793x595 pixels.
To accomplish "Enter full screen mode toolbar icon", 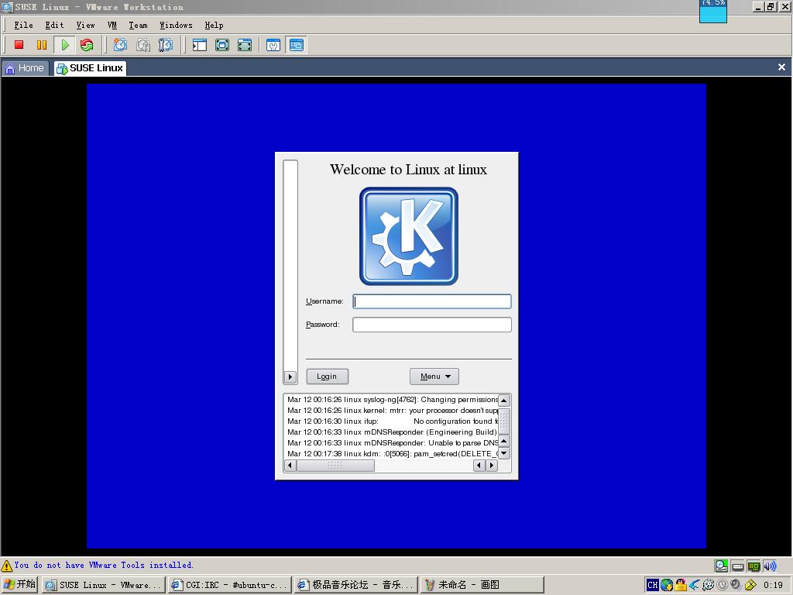I will [245, 45].
